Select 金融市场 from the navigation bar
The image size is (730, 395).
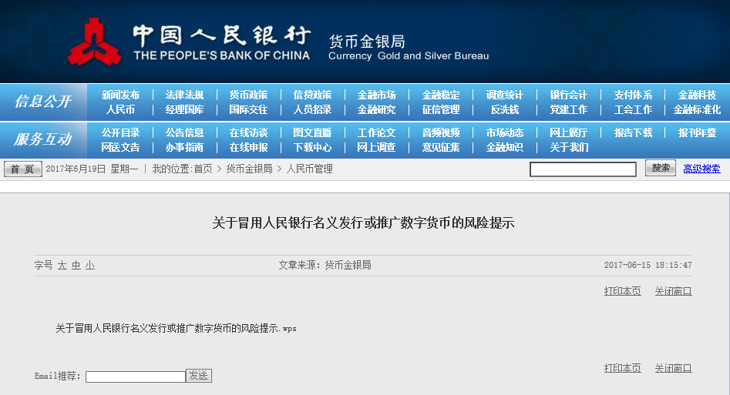tap(376, 95)
